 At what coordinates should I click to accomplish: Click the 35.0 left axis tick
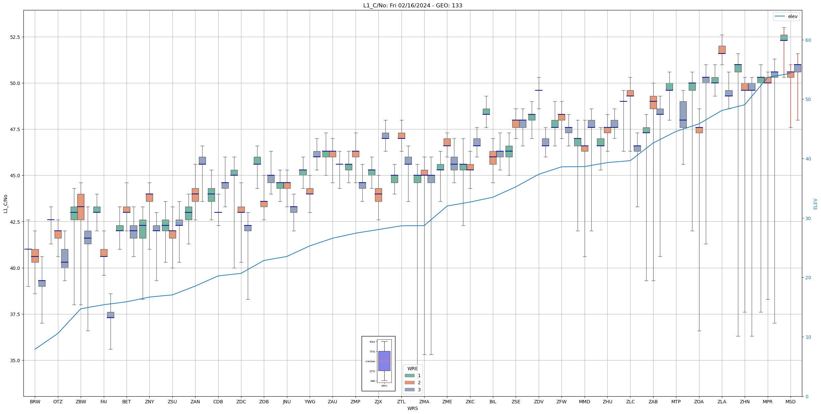pos(15,360)
